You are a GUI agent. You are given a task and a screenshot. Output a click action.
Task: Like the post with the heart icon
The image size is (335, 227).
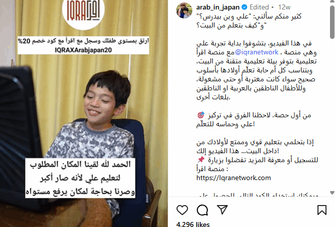click(x=182, y=210)
